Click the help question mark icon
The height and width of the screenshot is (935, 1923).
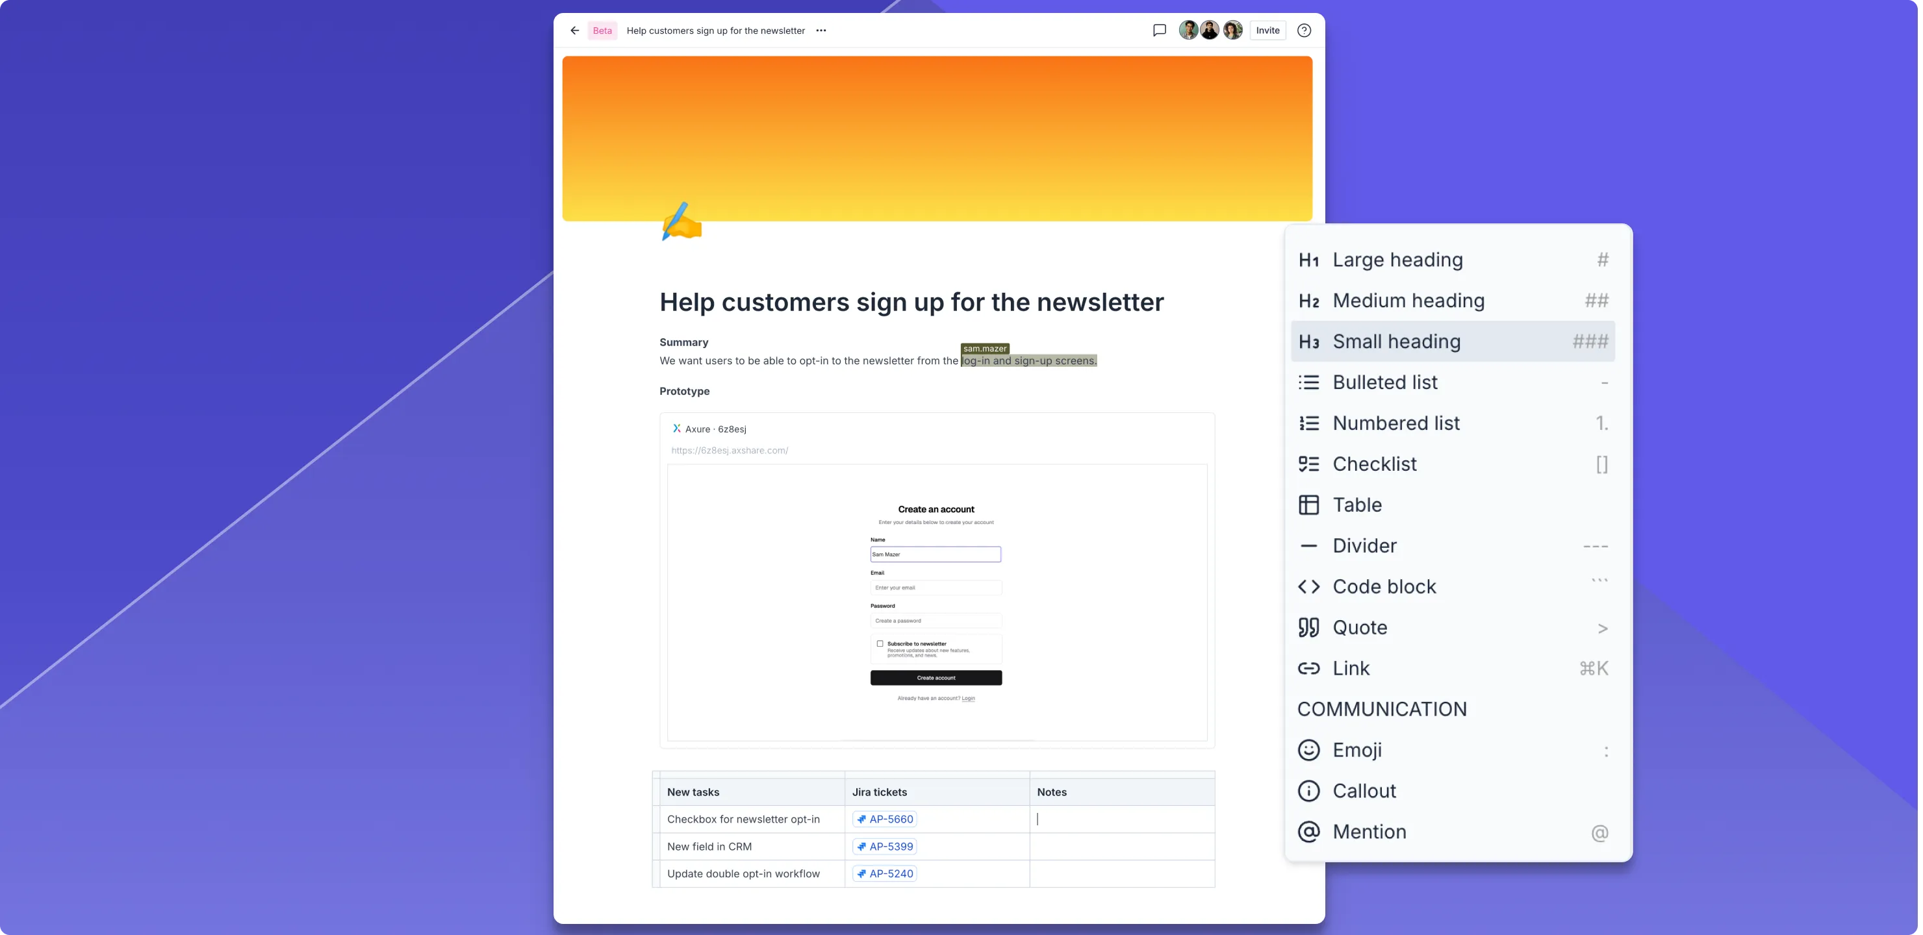1303,31
